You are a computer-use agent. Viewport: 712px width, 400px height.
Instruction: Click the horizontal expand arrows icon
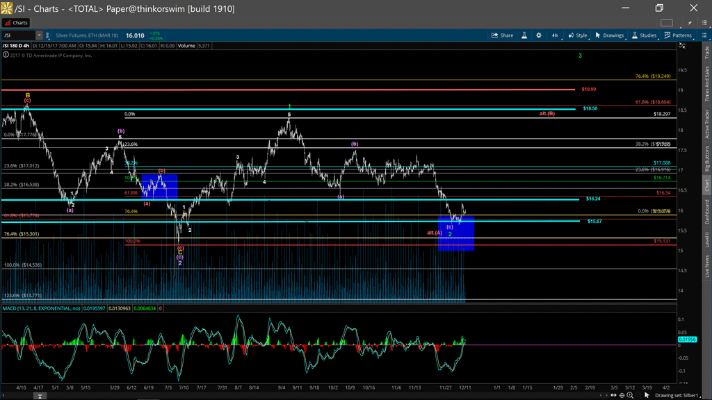[613, 395]
